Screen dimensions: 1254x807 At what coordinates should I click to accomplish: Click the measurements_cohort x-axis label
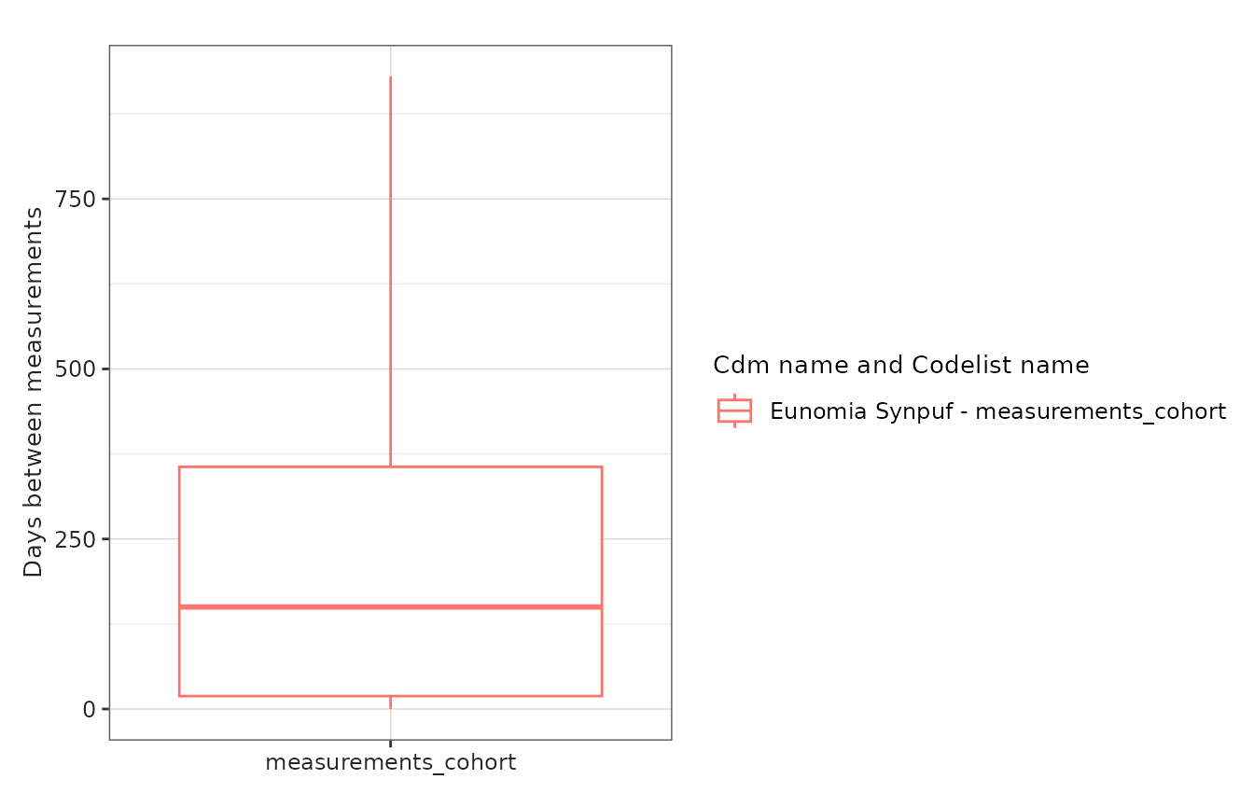click(x=390, y=763)
